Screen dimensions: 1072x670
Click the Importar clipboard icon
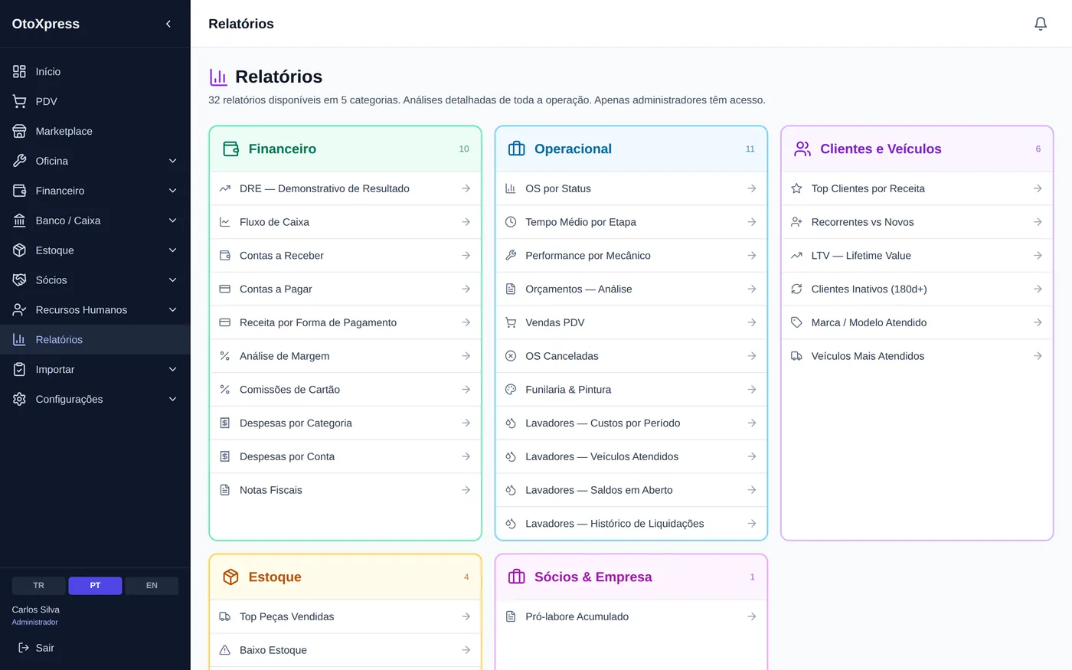(x=20, y=370)
